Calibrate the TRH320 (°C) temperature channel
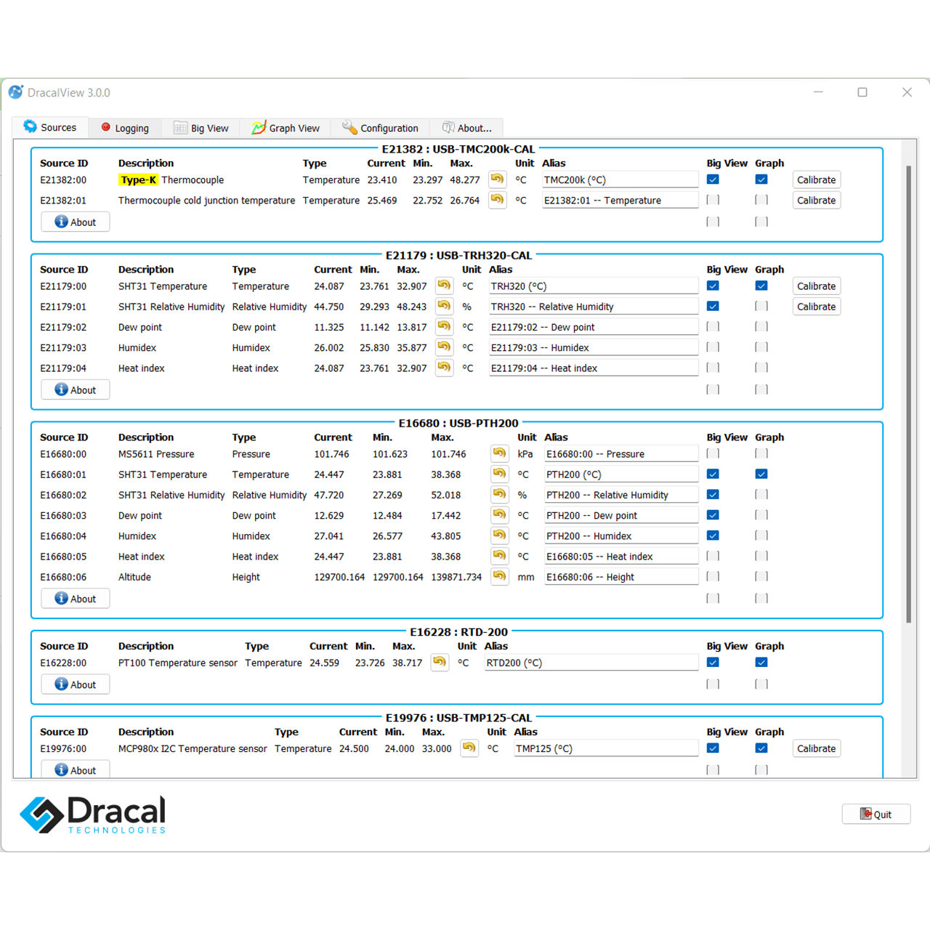930x930 pixels. [x=817, y=286]
